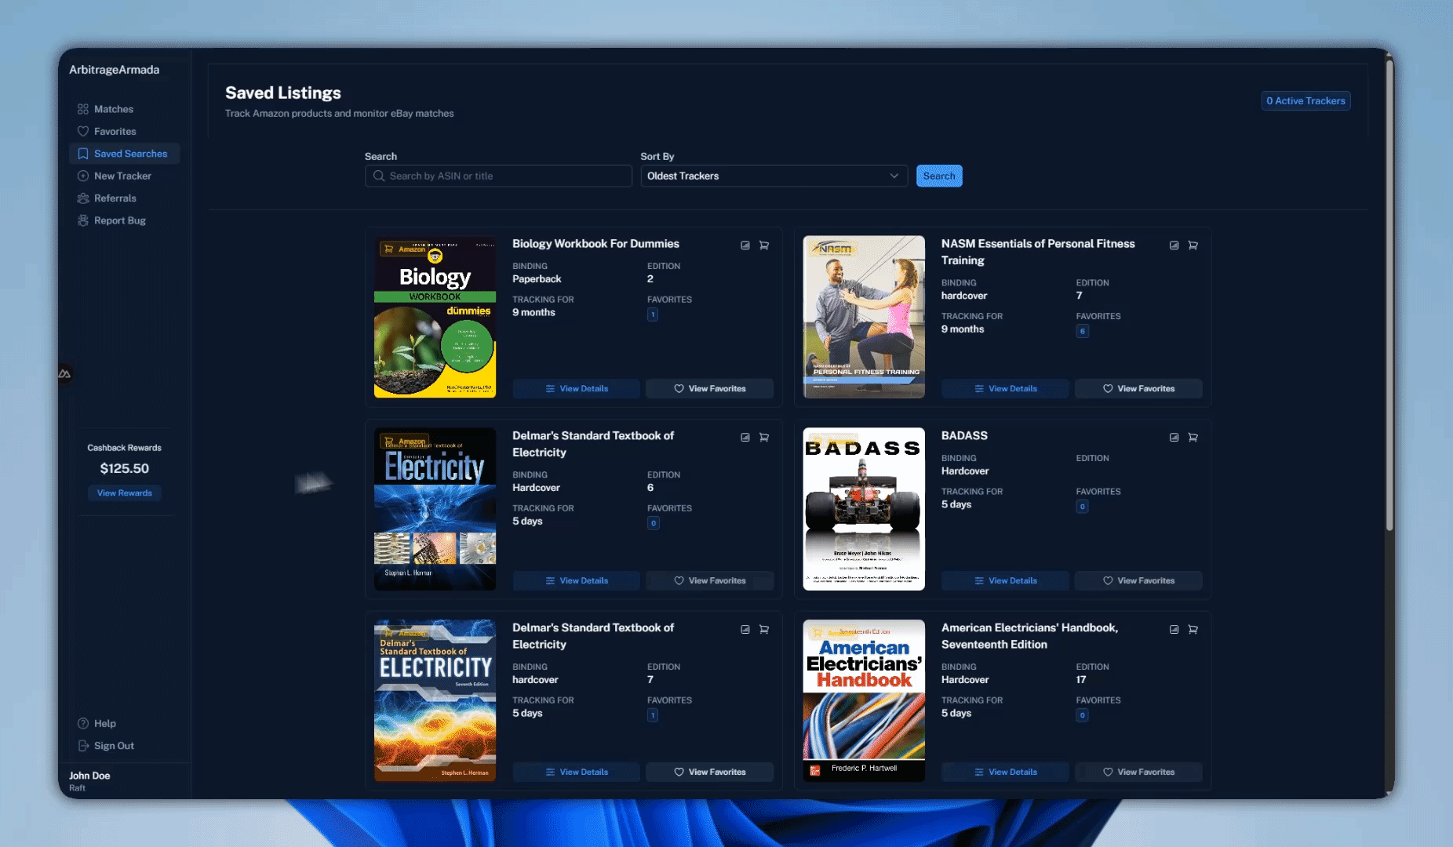Viewport: 1453px width, 847px height.
Task: View Details for NASM Essentials of Personal Fitness
Action: coord(1005,388)
